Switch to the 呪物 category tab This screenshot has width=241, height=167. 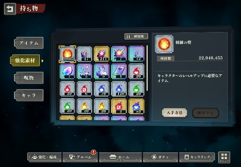click(29, 78)
